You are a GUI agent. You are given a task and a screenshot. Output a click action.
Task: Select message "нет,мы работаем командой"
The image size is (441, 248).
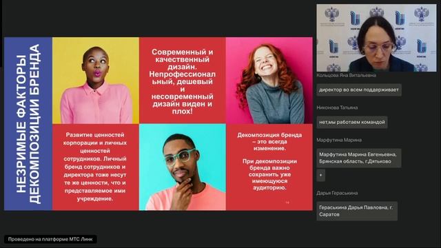pyautogui.click(x=352, y=123)
